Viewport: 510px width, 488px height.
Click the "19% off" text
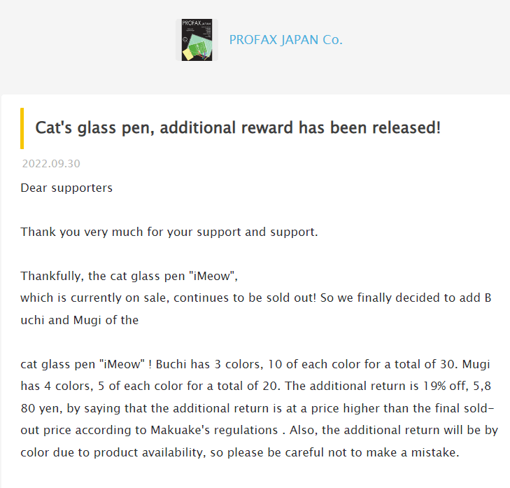click(x=446, y=386)
